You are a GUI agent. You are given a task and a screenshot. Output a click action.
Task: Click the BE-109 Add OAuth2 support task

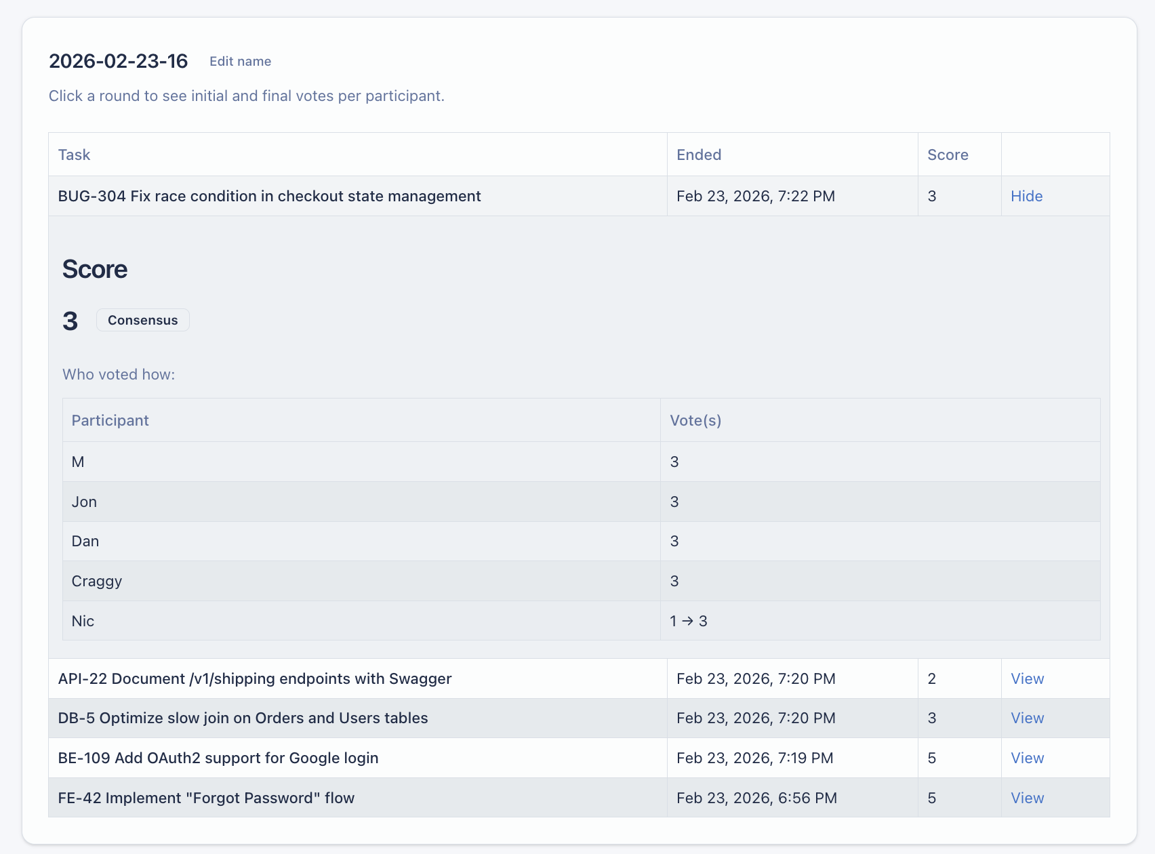click(218, 758)
